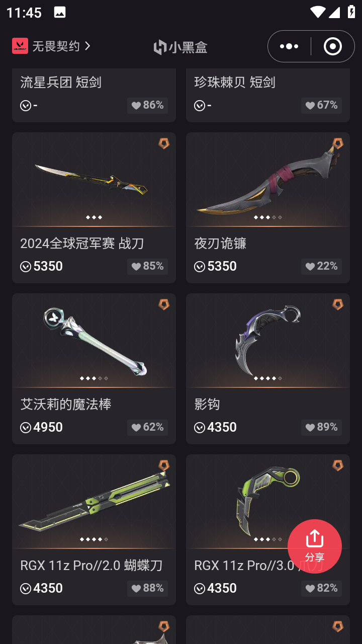Tap the red Valorant game logo
The width and height of the screenshot is (362, 644).
20,46
